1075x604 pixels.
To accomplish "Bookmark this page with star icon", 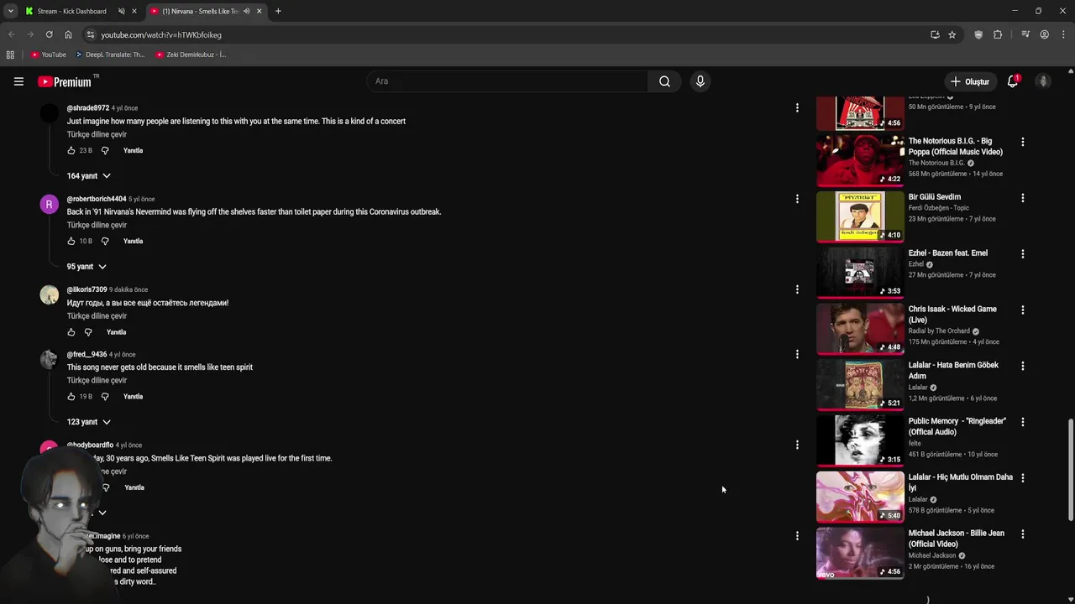I will click(952, 34).
